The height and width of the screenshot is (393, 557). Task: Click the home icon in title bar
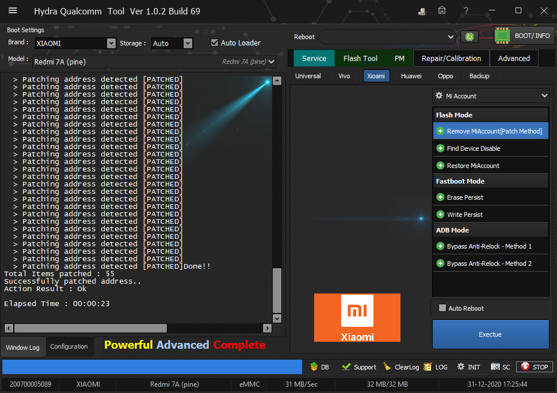click(441, 11)
